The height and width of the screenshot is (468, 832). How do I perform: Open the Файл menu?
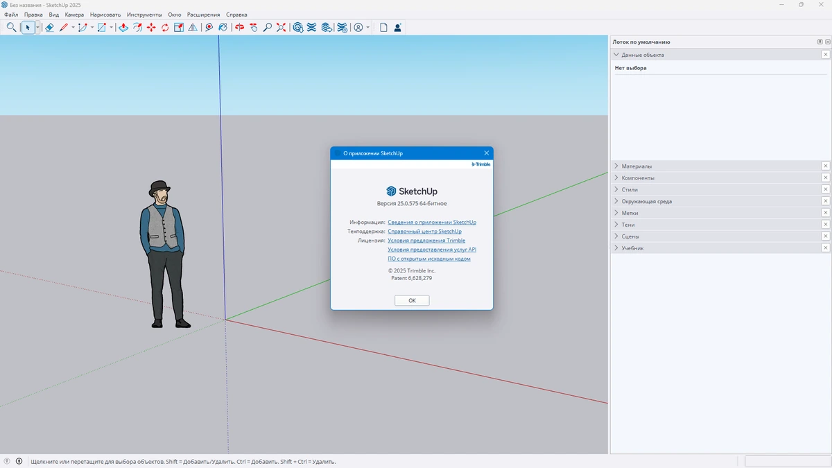coord(11,15)
